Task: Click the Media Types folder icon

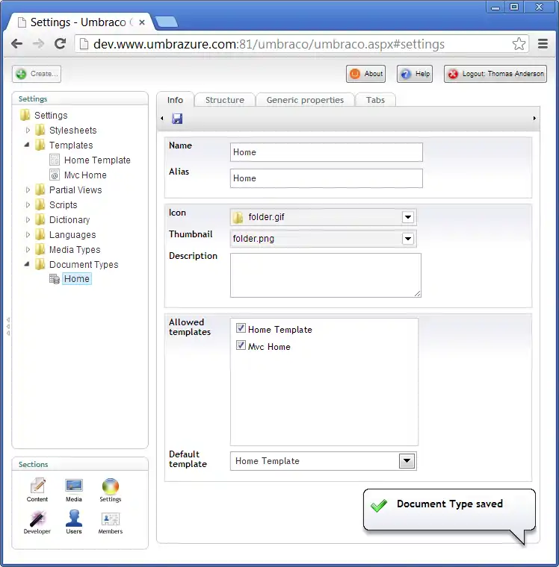Action: pos(40,249)
